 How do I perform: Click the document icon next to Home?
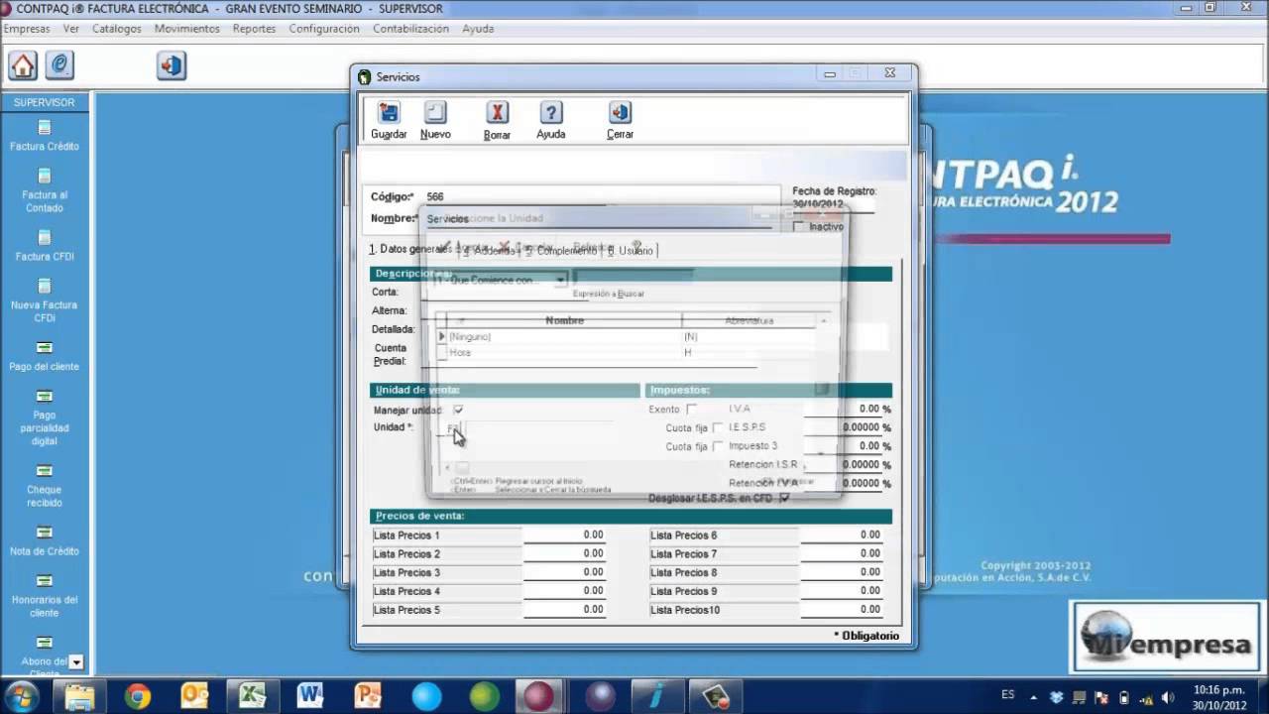point(59,66)
